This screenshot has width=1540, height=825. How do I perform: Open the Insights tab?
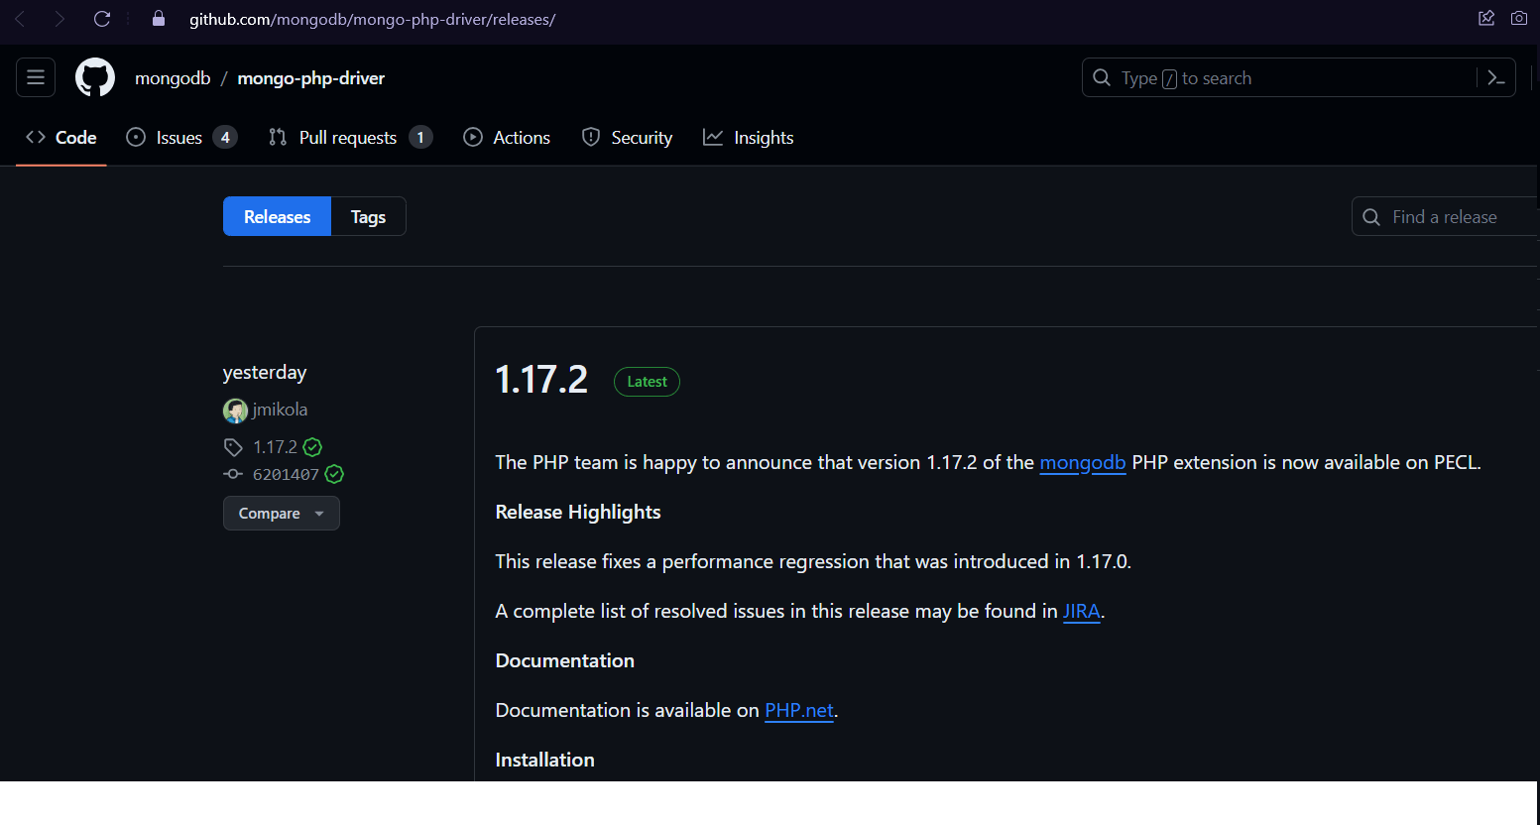click(749, 138)
